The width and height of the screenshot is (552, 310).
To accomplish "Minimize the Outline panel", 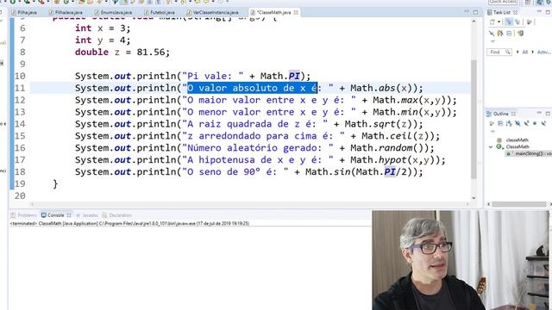I will coord(539,113).
